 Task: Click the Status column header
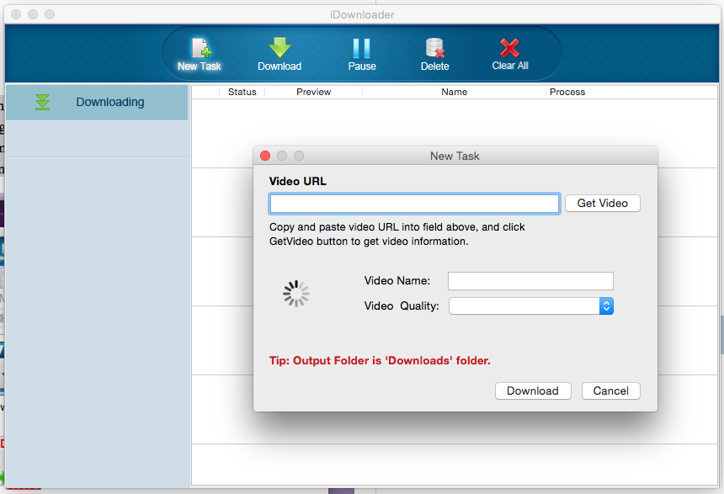(242, 92)
